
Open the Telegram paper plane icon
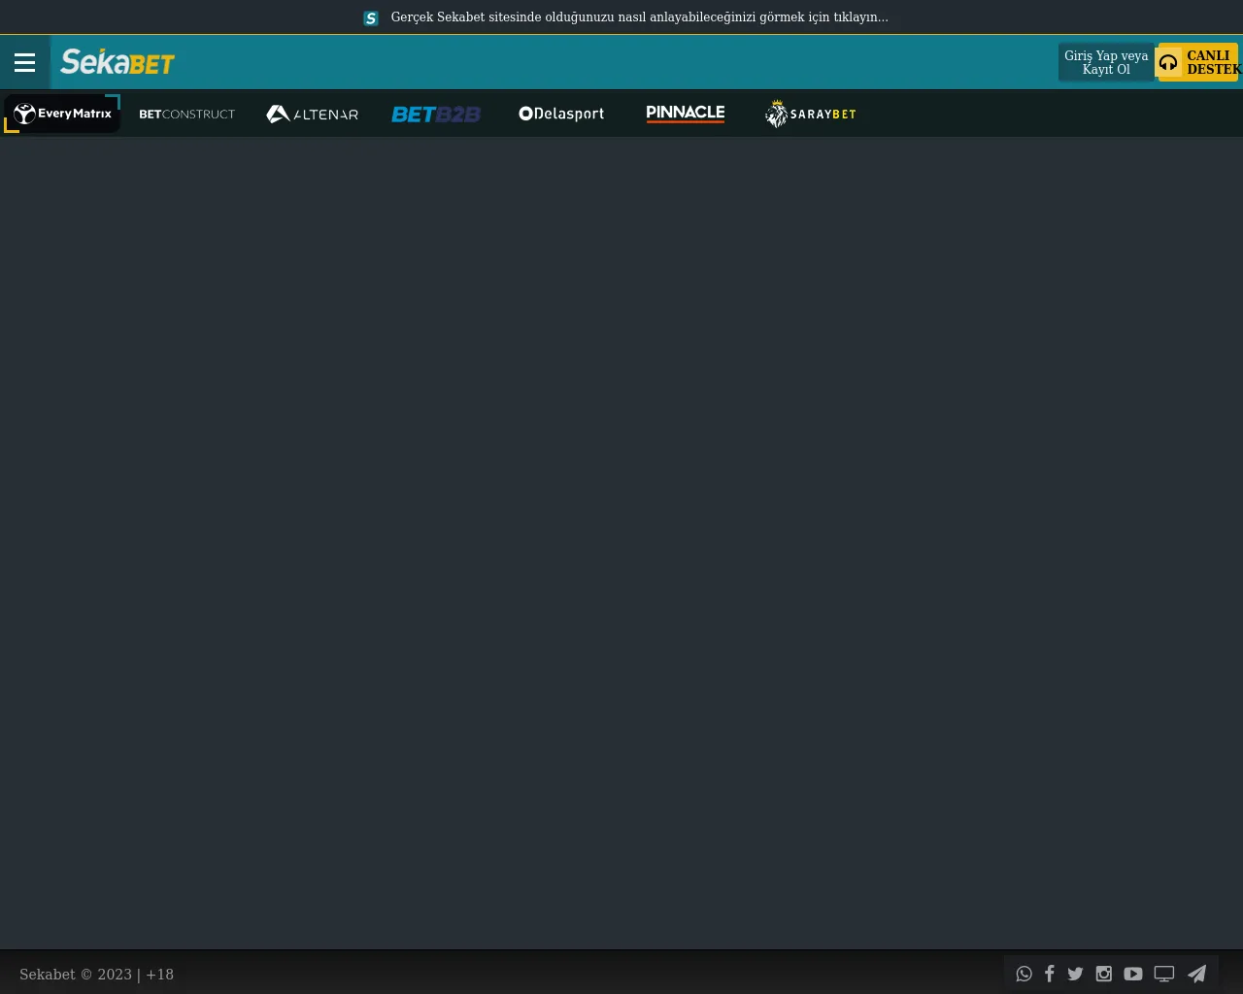pyautogui.click(x=1196, y=974)
